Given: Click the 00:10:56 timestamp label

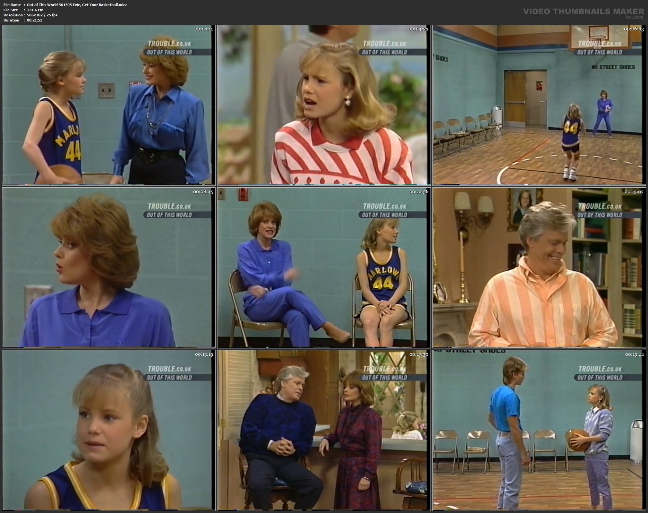Looking at the screenshot, I should [x=419, y=192].
